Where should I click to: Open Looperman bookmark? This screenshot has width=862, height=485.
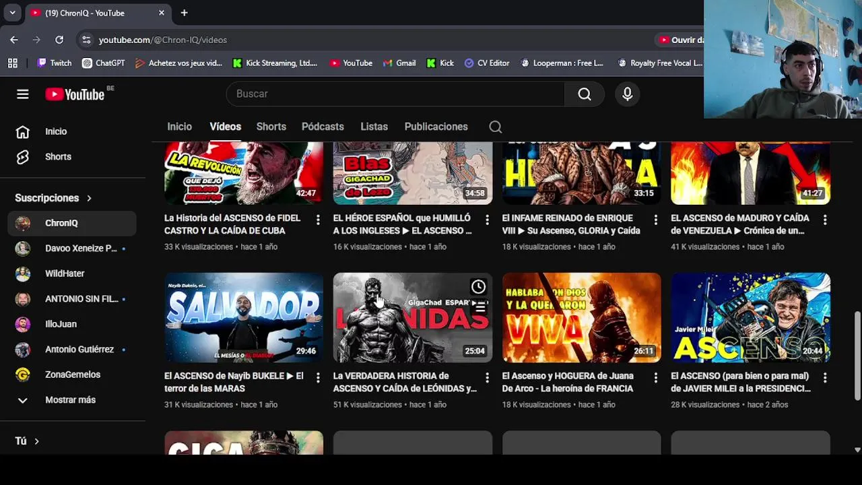(562, 63)
